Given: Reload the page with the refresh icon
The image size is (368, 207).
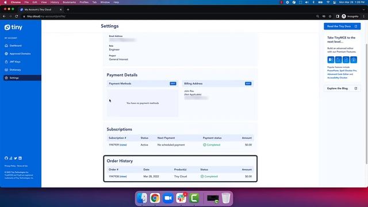Looking at the screenshot, I should click(17, 16).
